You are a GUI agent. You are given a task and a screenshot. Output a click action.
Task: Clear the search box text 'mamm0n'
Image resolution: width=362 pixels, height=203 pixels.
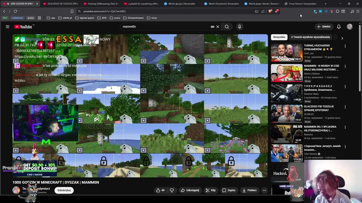tap(218, 27)
